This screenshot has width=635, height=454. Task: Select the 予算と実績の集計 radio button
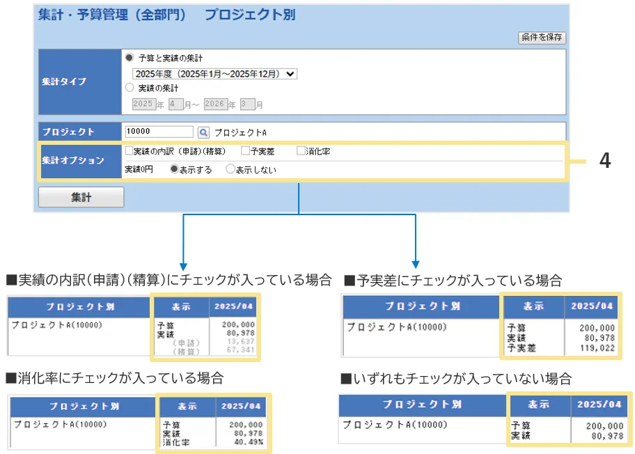point(129,58)
